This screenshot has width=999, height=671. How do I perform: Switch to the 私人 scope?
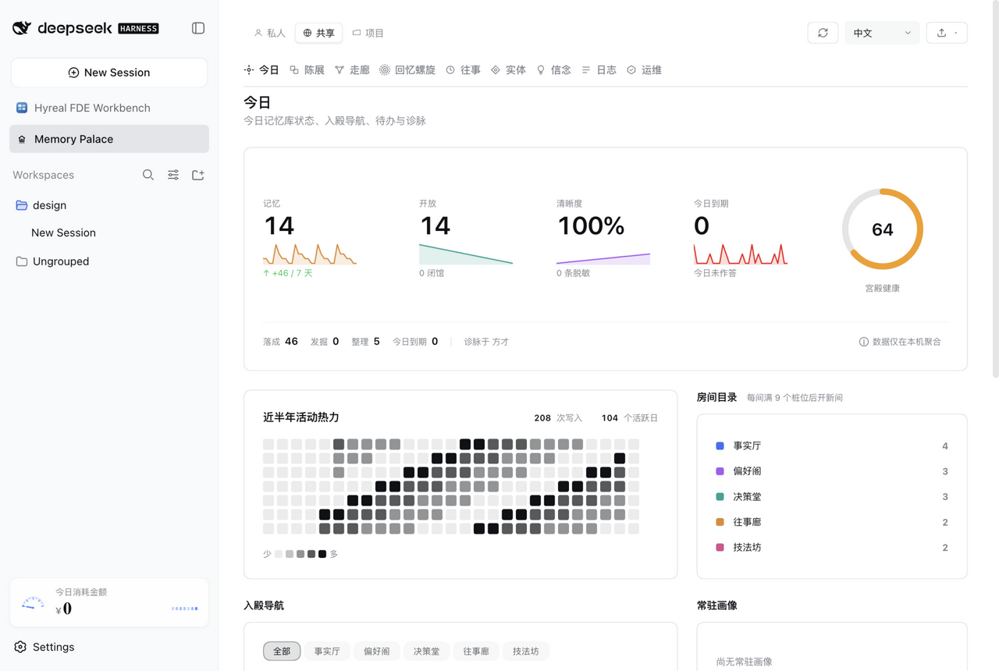pyautogui.click(x=270, y=33)
